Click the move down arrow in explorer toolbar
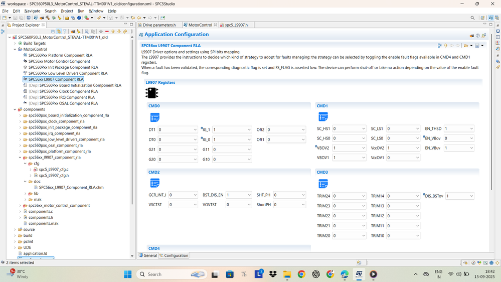The width and height of the screenshot is (501, 282). pos(119,31)
